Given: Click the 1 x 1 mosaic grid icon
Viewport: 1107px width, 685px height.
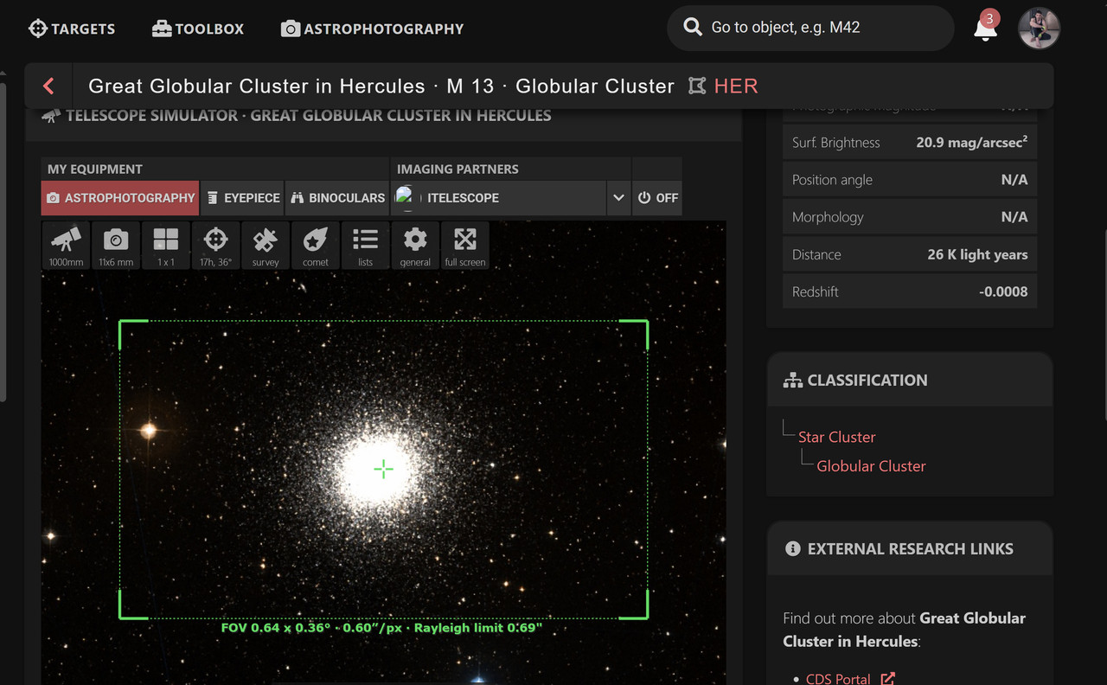Looking at the screenshot, I should [x=165, y=245].
